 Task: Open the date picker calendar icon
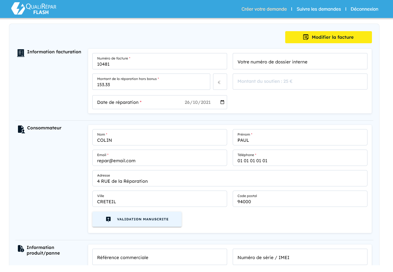point(222,102)
